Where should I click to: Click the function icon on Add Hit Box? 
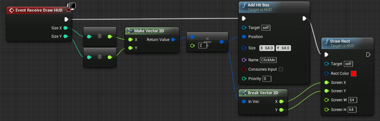coord(244,5)
